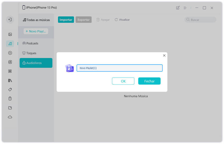
Task: Click the cloud icon in sidebar
Action: point(10,117)
